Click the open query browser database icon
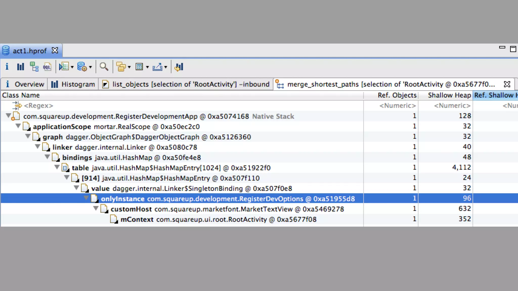518x291 pixels. click(82, 67)
